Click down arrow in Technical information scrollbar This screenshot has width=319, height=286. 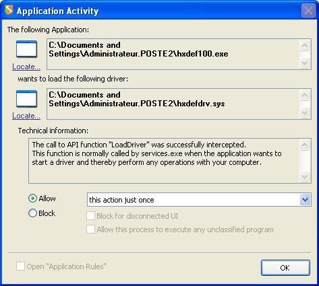click(x=305, y=176)
